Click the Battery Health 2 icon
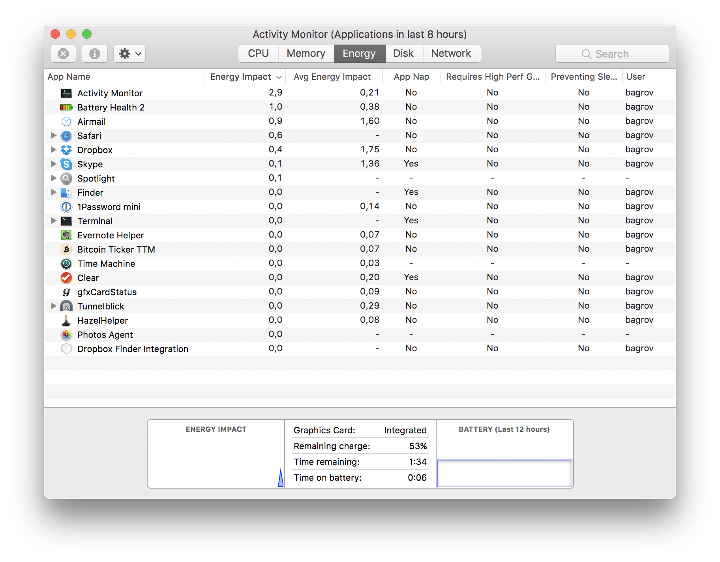 tap(66, 107)
